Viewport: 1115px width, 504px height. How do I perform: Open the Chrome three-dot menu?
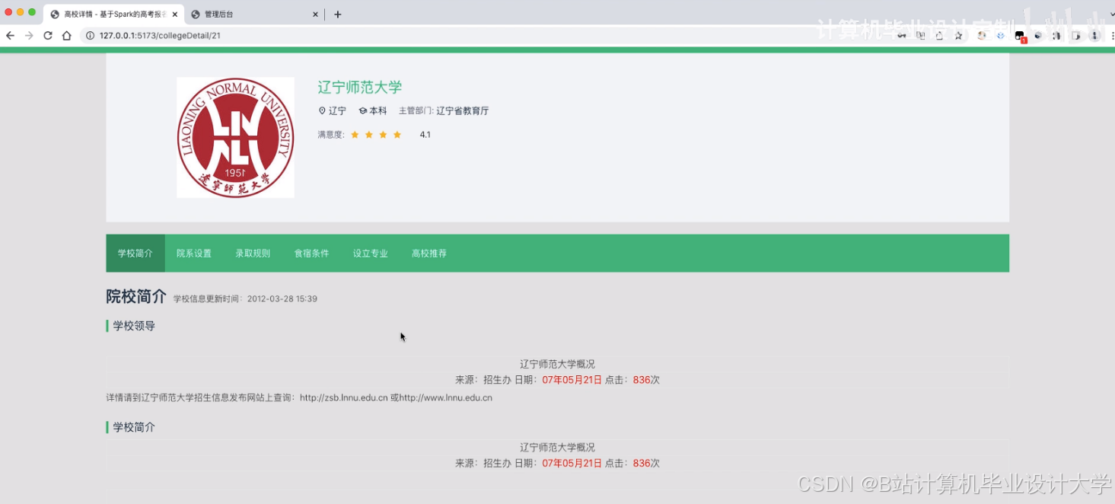(x=1111, y=35)
